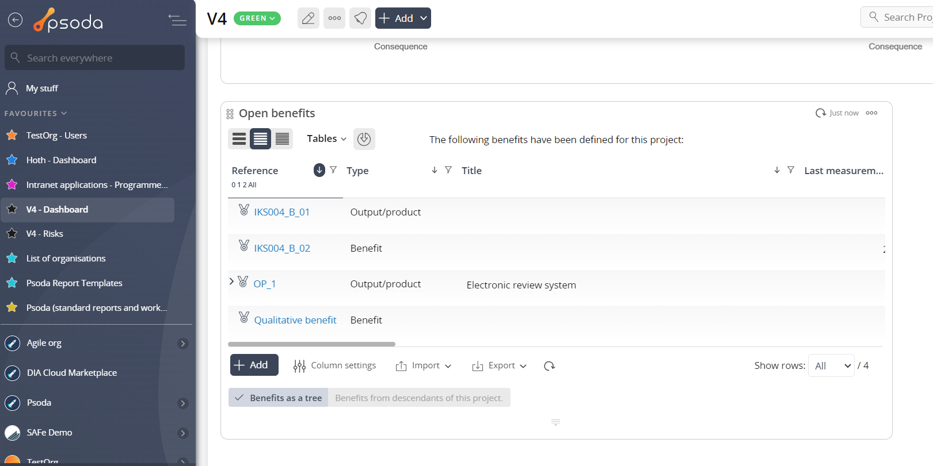Click the blue star next to Hoth - Dashboard

click(x=12, y=160)
